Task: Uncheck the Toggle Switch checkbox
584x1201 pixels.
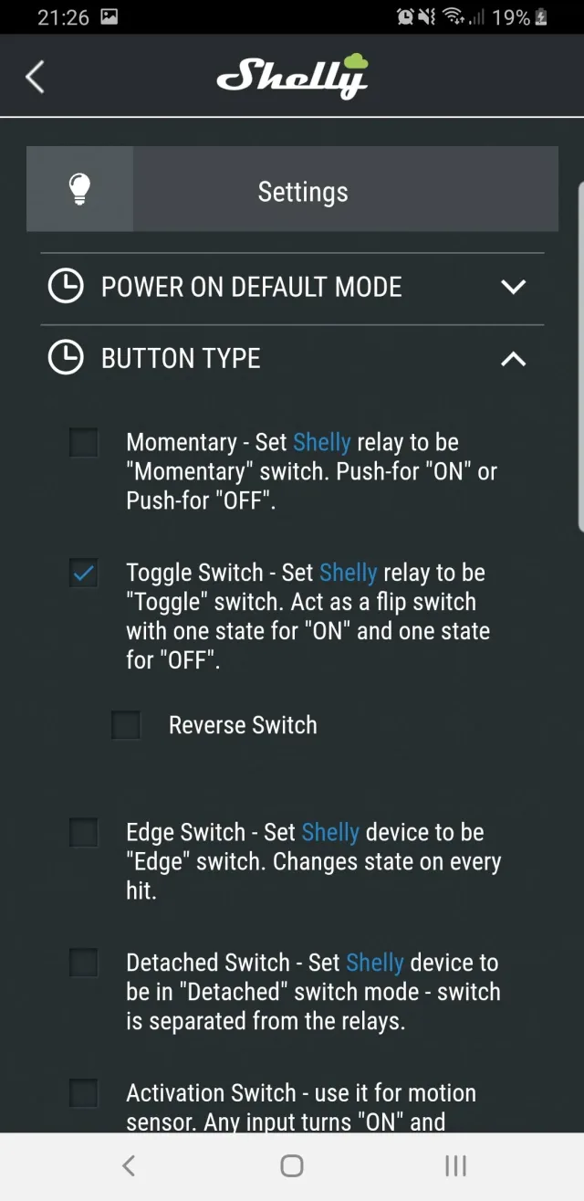Action: tap(84, 574)
